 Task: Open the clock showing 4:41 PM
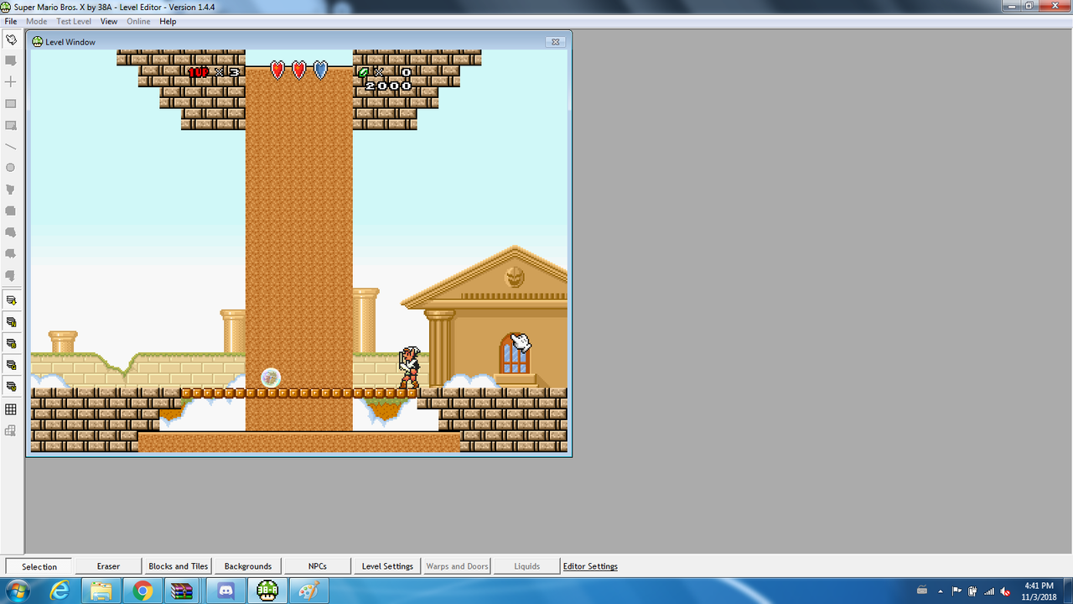pyautogui.click(x=1039, y=591)
